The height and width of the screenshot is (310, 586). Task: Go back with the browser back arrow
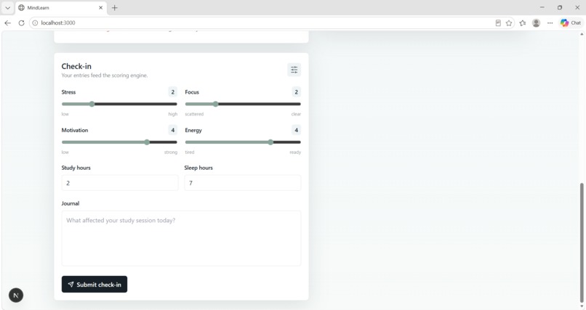pos(7,23)
